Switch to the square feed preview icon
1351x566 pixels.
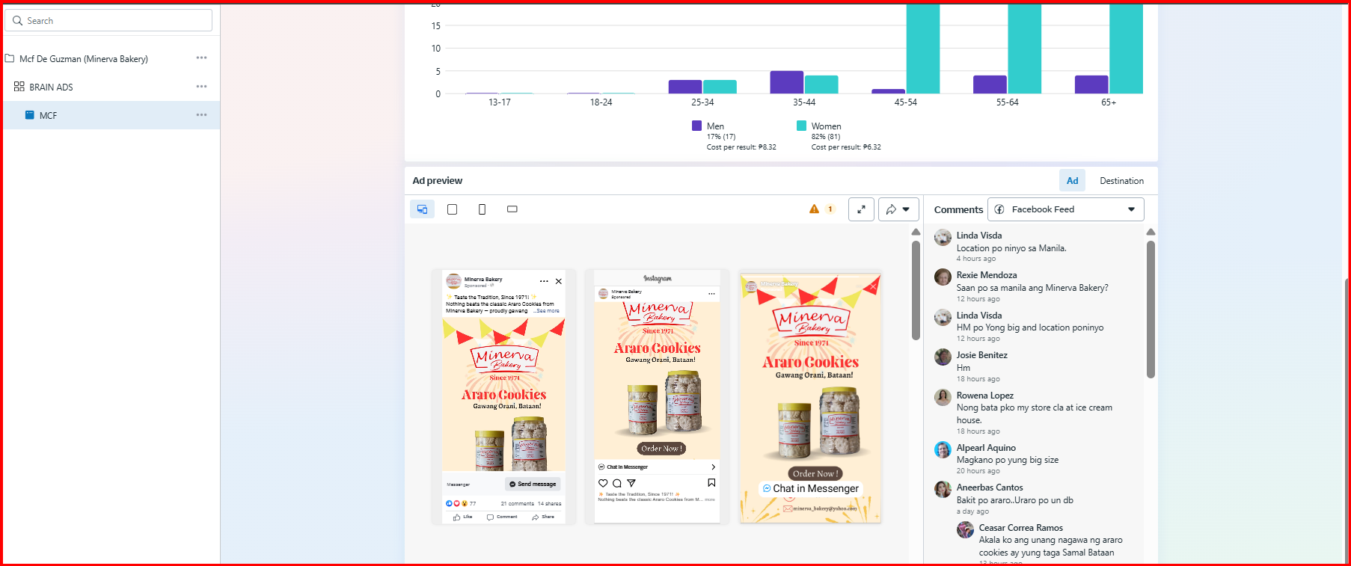(452, 209)
